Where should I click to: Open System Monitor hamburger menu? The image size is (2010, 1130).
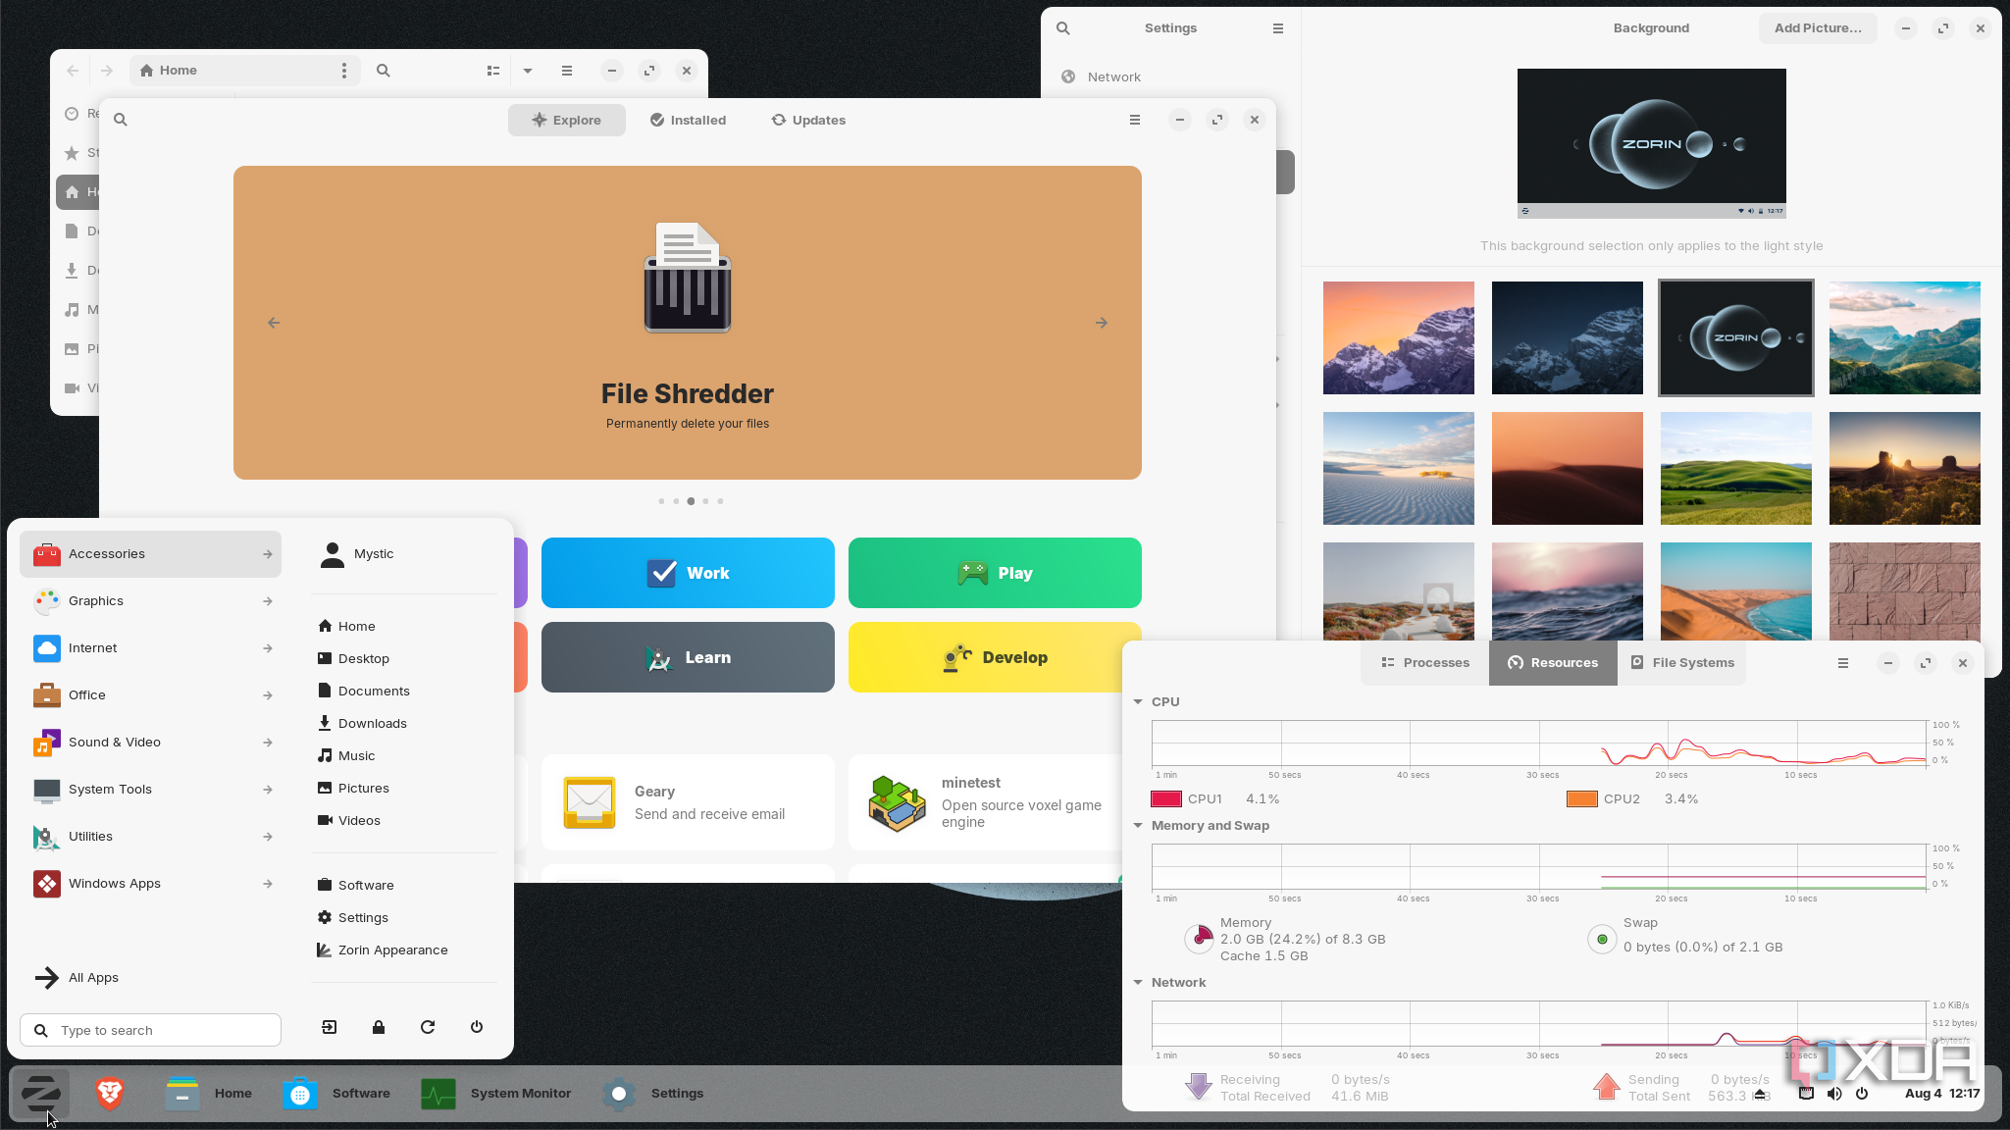[1843, 663]
